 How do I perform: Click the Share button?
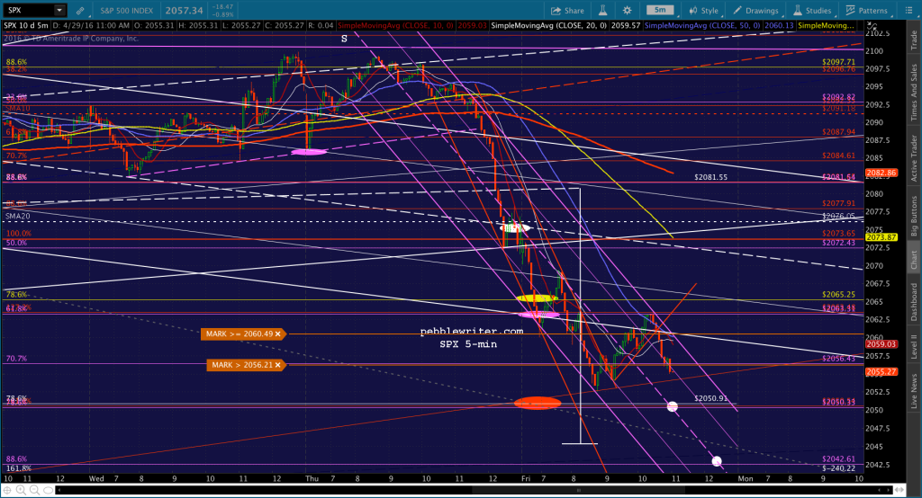[567, 11]
